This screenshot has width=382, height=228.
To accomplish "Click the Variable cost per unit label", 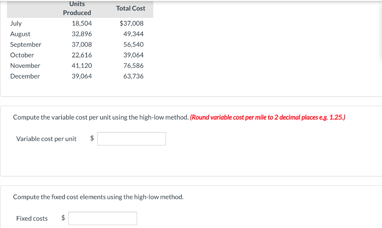I will tap(47, 139).
